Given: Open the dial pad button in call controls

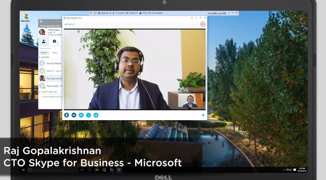Looking at the screenshot, I should pyautogui.click(x=89, y=115).
